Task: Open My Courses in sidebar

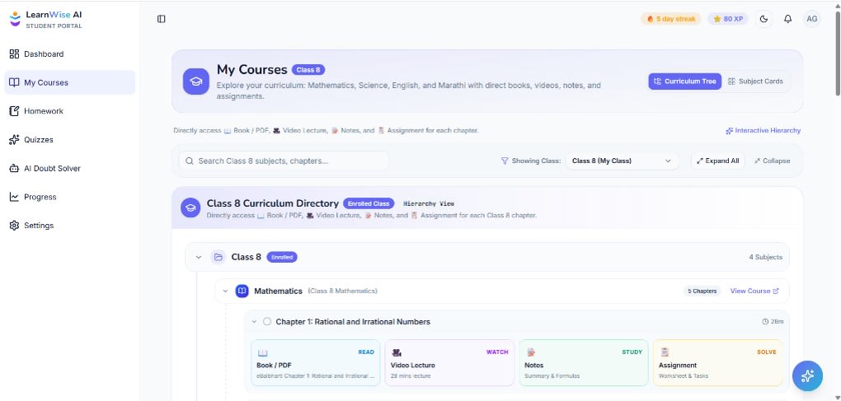Action: tap(70, 82)
